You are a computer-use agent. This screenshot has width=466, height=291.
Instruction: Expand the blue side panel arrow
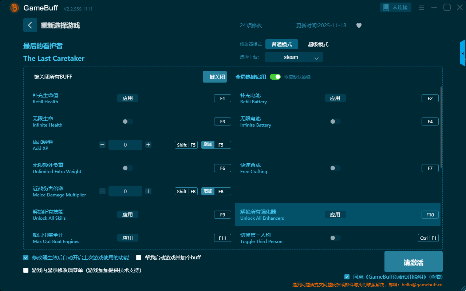click(463, 53)
